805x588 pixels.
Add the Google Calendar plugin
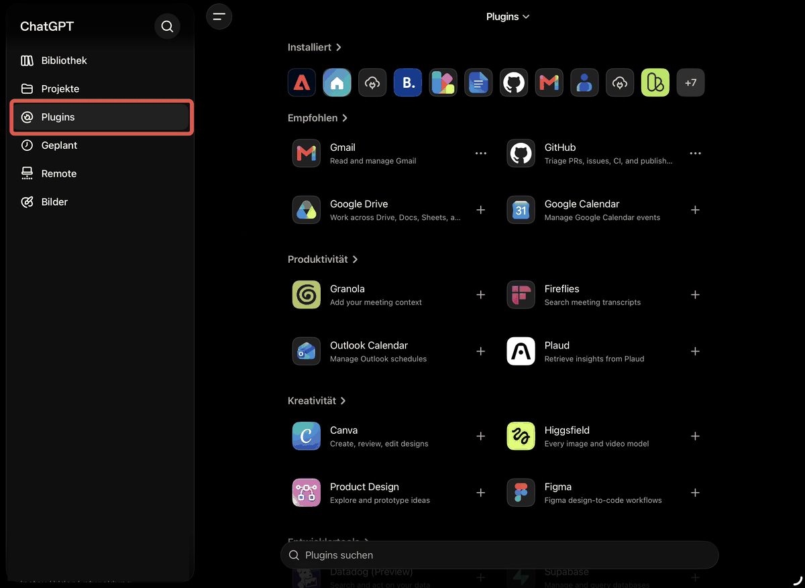coord(695,210)
